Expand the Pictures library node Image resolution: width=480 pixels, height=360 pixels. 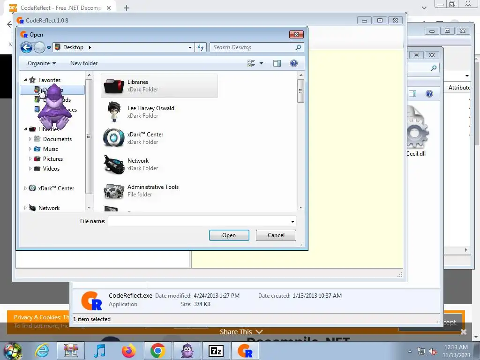[x=30, y=158]
